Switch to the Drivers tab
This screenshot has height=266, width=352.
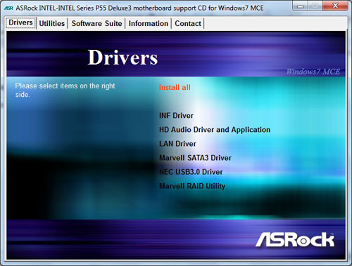point(20,22)
